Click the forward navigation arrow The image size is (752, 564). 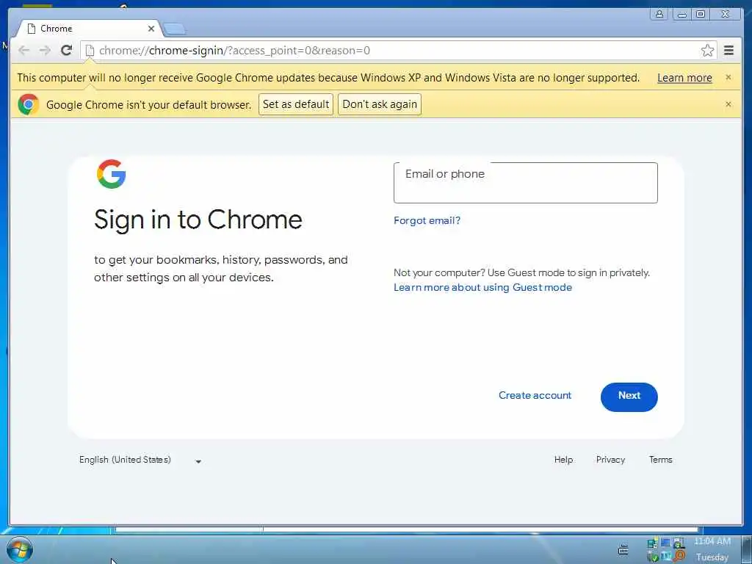(x=45, y=51)
